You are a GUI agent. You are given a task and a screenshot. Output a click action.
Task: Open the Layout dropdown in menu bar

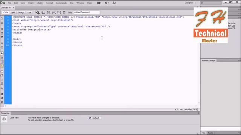[x=99, y=3]
